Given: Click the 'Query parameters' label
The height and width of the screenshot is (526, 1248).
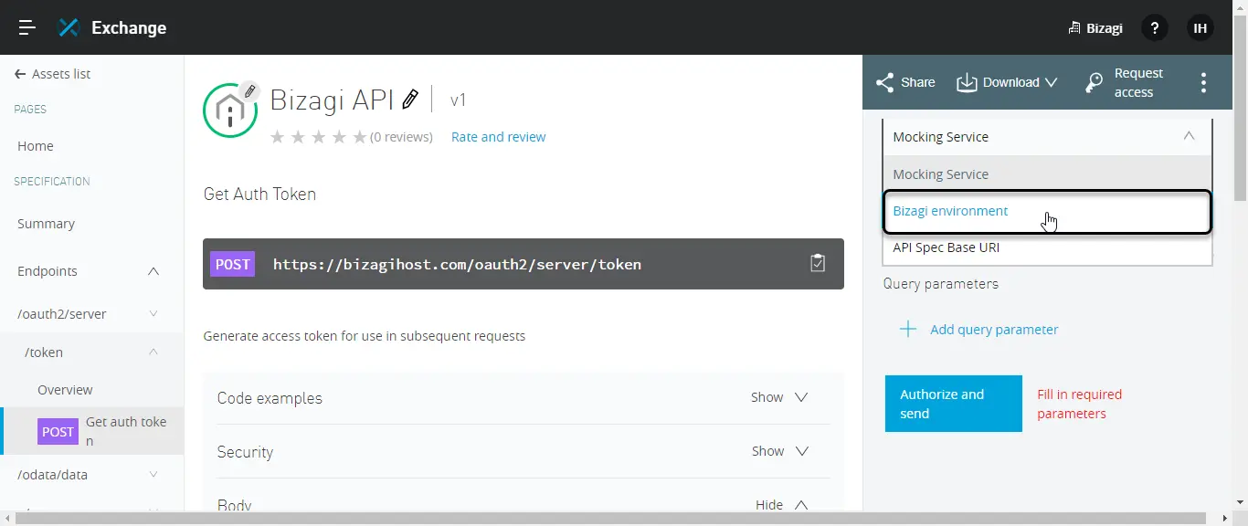Looking at the screenshot, I should (941, 284).
